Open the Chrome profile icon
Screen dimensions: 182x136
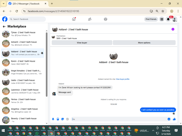[171, 11]
